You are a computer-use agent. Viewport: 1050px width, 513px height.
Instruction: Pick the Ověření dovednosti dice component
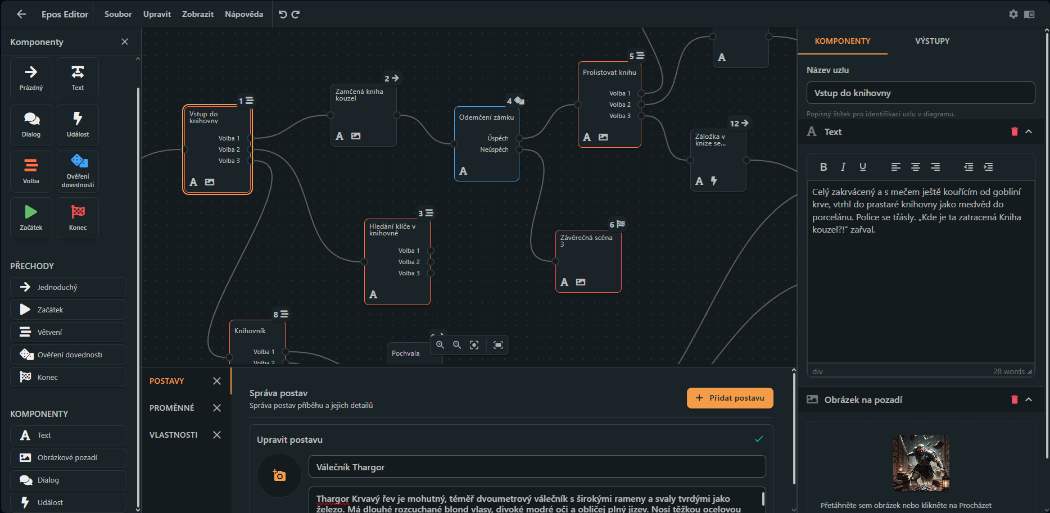pyautogui.click(x=78, y=171)
